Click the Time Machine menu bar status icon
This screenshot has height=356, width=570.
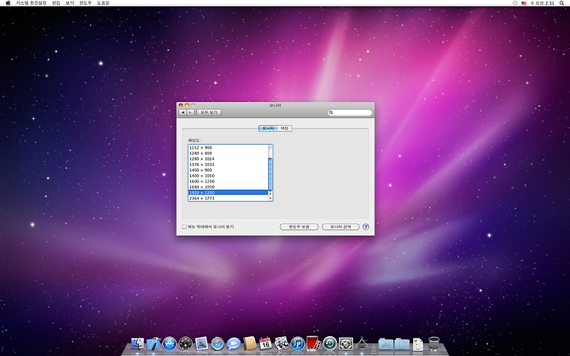[x=515, y=3]
